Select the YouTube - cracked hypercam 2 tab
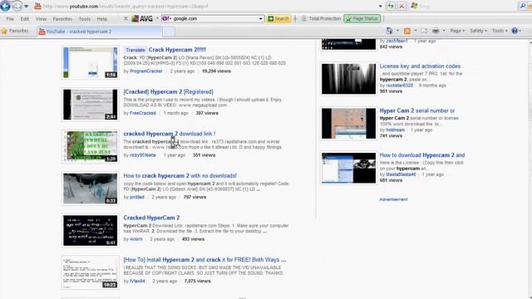The image size is (532, 299). click(99, 32)
